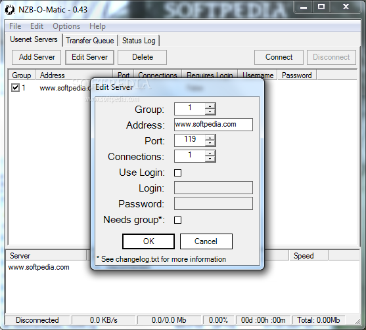The width and height of the screenshot is (366, 330).
Task: Click the 0.0/0.0 Mb status entry
Action: point(169,320)
